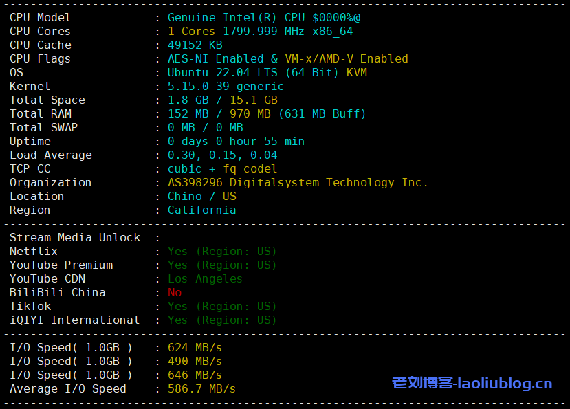This screenshot has width=570, height=409.
Task: Click the YouTube CDN value Los Angeles
Action: (205, 278)
